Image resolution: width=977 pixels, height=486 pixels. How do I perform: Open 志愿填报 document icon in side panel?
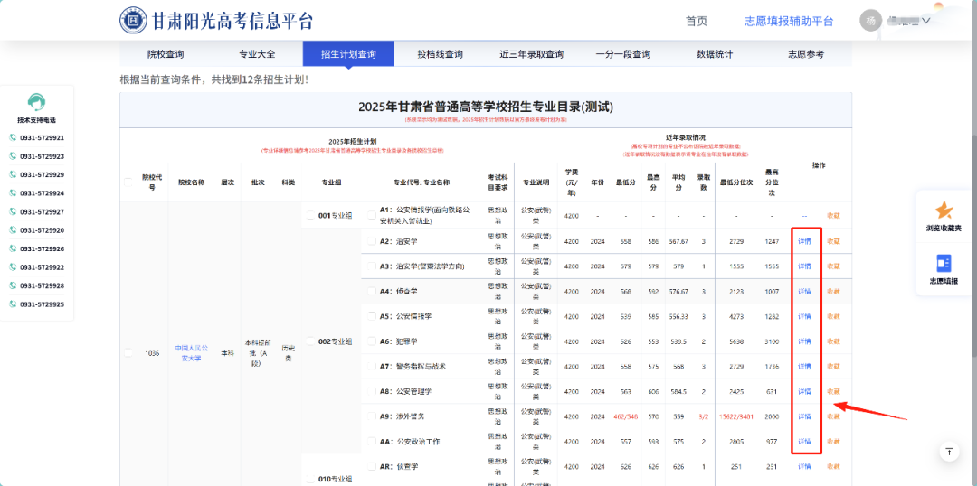click(x=944, y=263)
